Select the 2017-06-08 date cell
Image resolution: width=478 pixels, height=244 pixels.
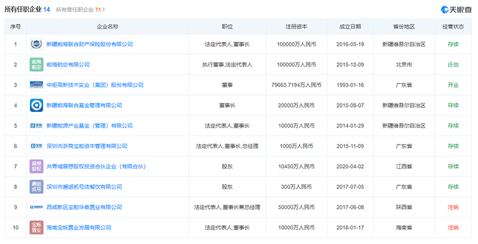pyautogui.click(x=350, y=207)
